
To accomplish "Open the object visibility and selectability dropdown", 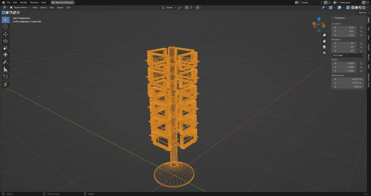I will click(324, 7).
